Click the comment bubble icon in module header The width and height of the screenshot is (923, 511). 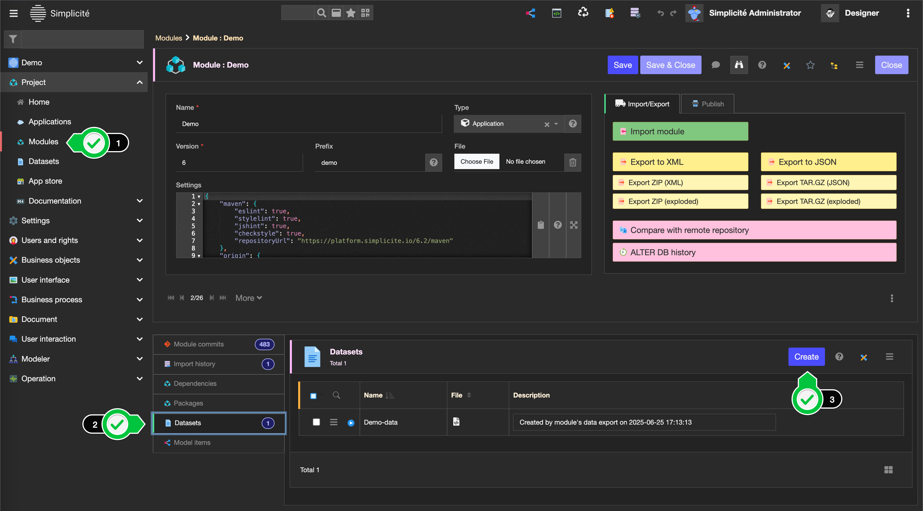[x=715, y=65]
